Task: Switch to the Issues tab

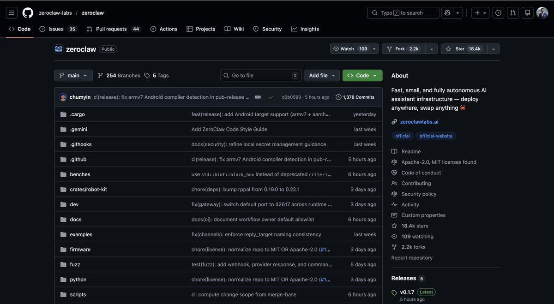Action: 58,29
